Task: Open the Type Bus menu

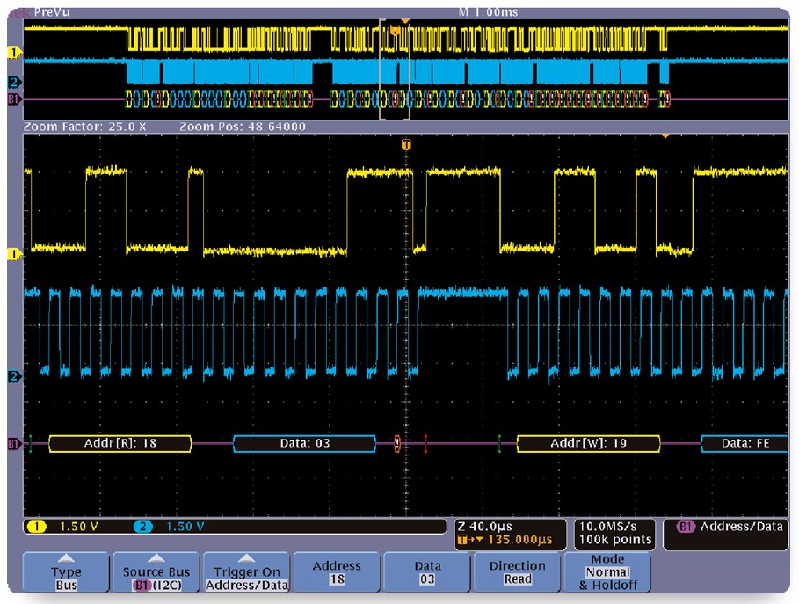Action: point(66,572)
